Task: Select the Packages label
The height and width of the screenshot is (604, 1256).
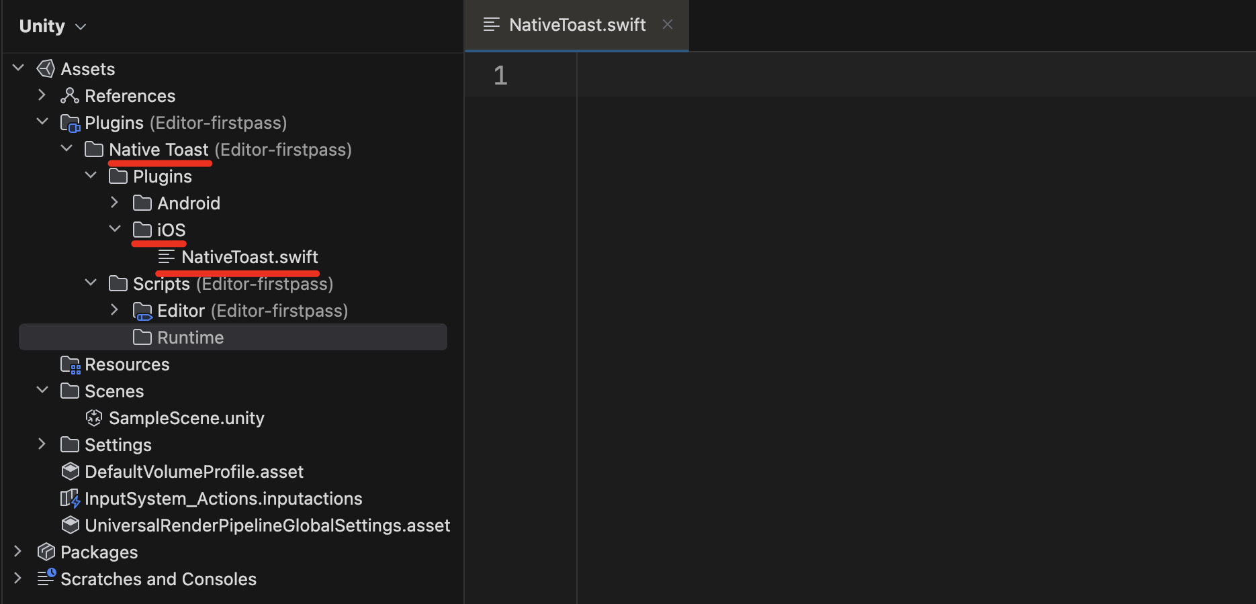Action: [99, 552]
